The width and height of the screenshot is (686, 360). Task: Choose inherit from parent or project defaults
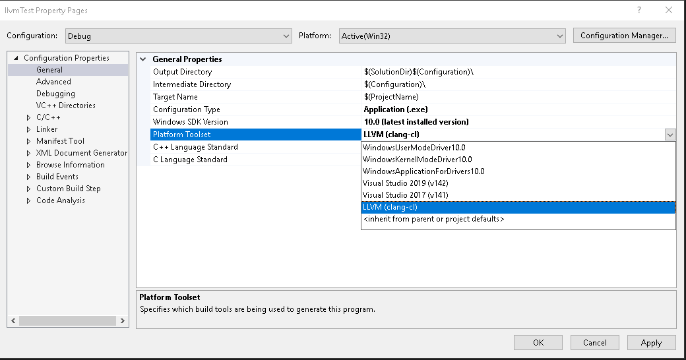(x=518, y=219)
